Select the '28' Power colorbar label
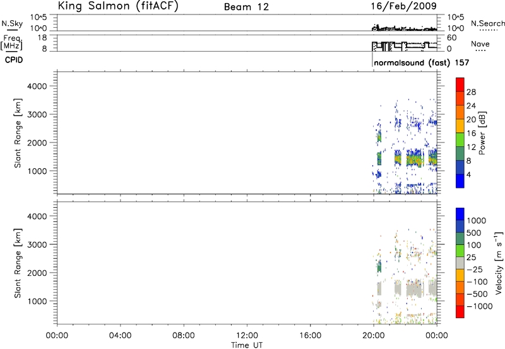 tap(471, 92)
